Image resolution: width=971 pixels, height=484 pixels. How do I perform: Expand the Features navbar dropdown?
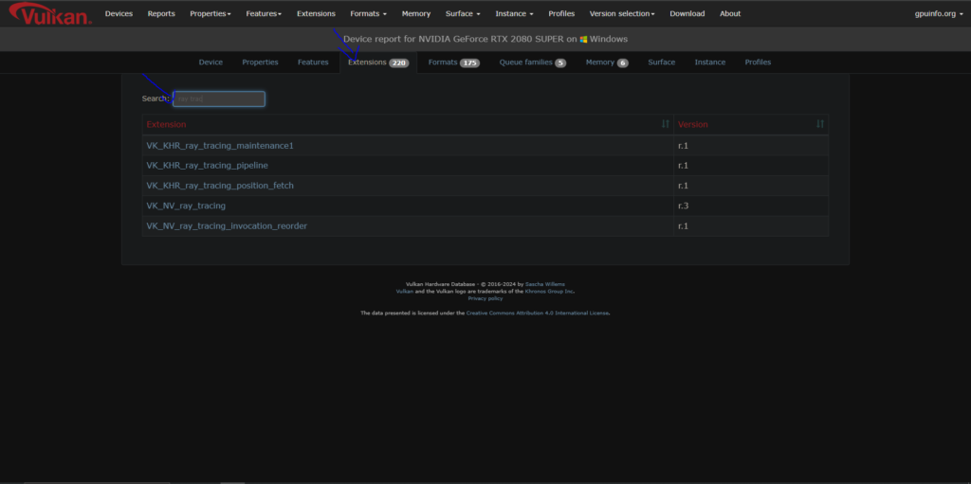[264, 13]
